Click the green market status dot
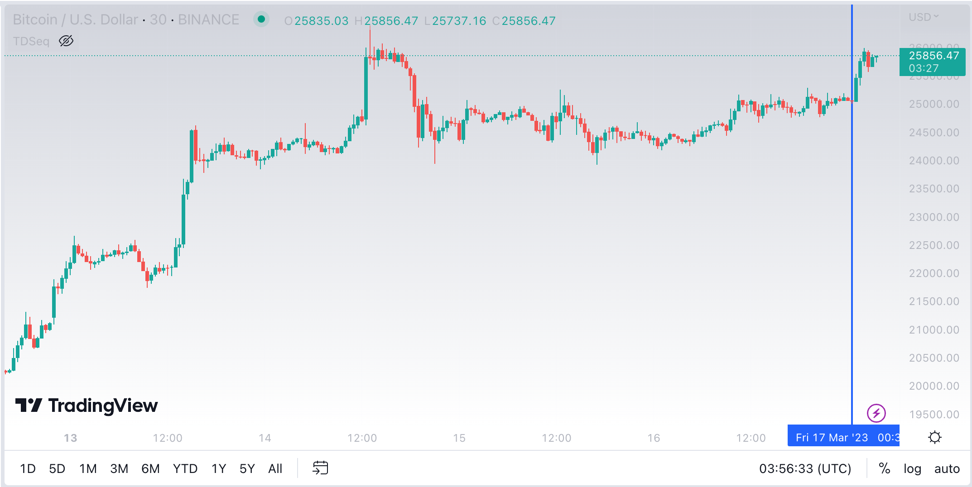 click(261, 19)
